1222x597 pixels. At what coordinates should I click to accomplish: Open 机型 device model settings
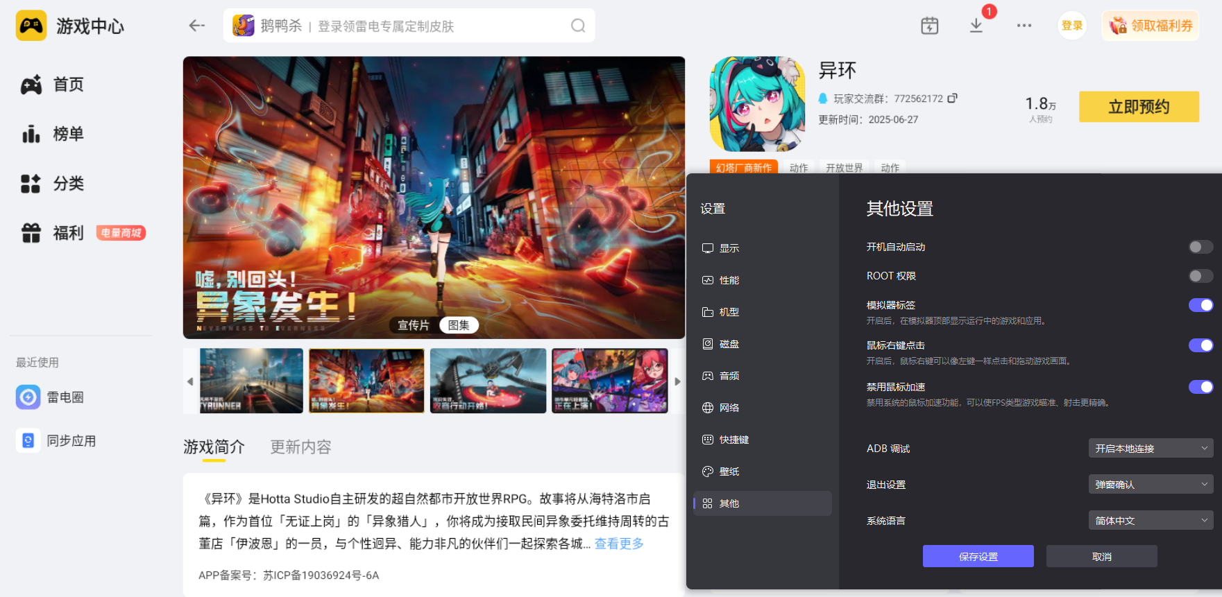click(x=763, y=312)
